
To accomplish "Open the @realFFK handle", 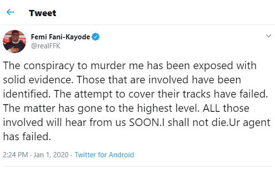I will (x=46, y=46).
